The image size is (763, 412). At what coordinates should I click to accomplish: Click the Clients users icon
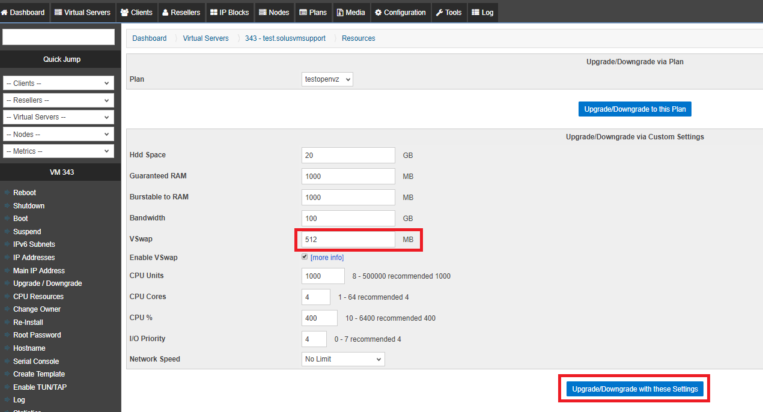124,13
